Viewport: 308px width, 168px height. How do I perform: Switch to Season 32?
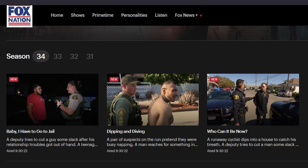[x=74, y=56]
